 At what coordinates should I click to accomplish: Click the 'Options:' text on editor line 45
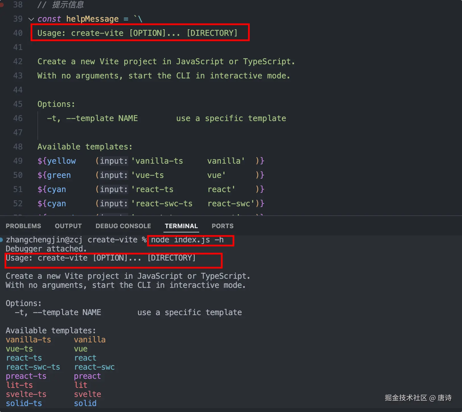[x=56, y=104]
